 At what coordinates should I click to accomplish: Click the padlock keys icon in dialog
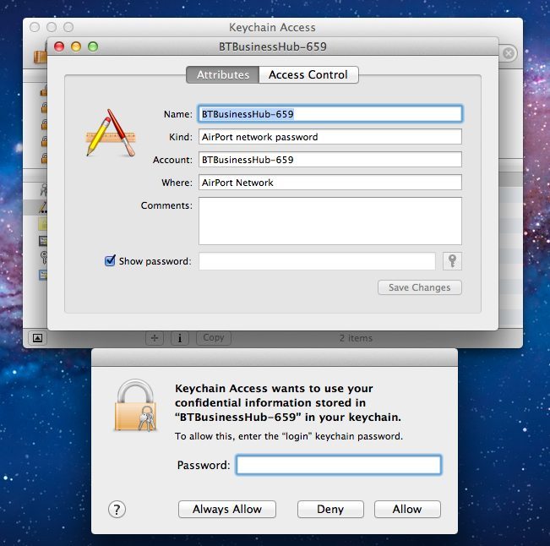136,406
